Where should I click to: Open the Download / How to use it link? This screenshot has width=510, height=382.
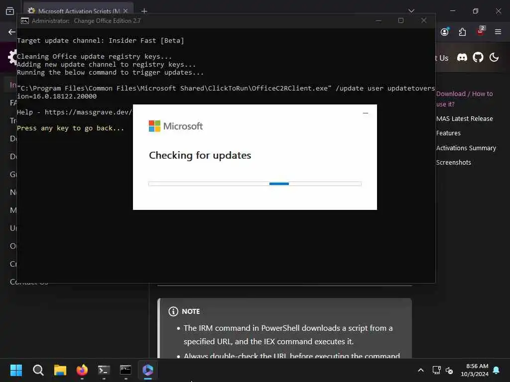464,99
